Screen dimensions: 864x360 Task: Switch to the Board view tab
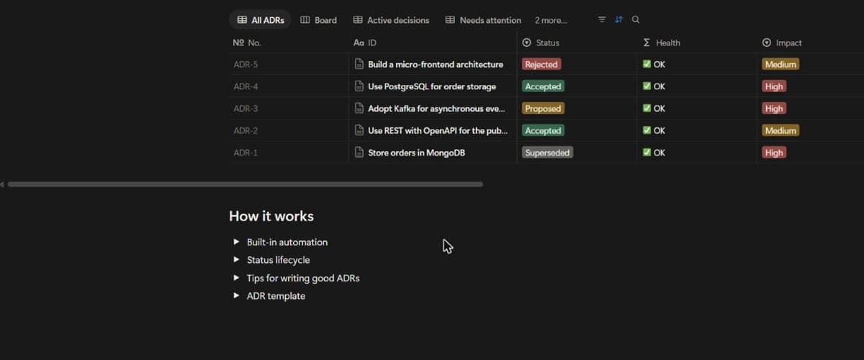click(x=318, y=20)
